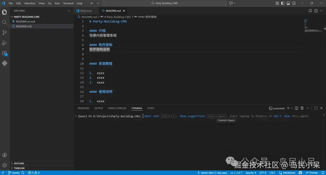Switch to the Welcome tab
326x175 pixels.
click(x=86, y=11)
